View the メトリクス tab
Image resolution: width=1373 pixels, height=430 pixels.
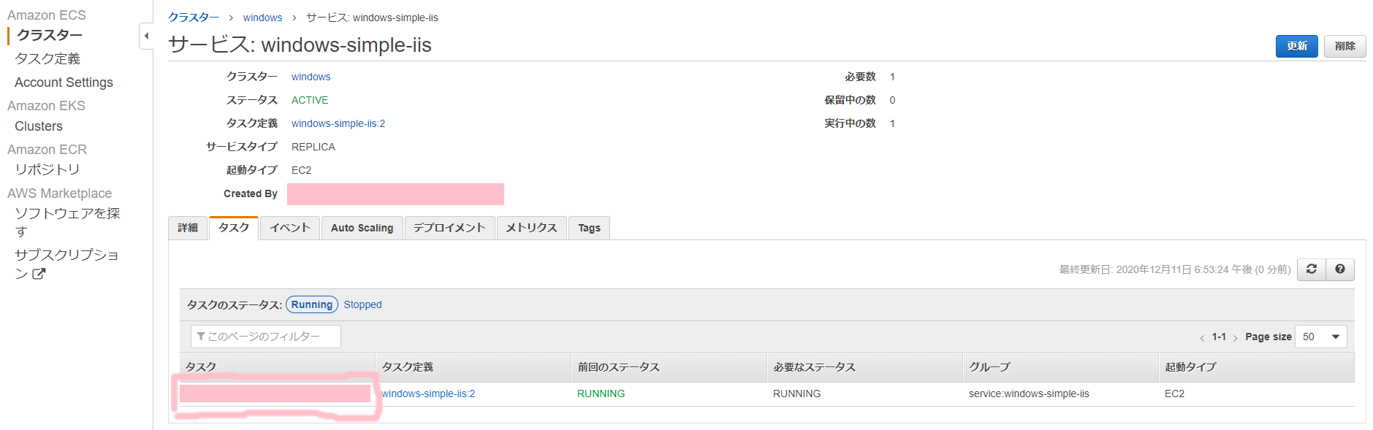532,228
